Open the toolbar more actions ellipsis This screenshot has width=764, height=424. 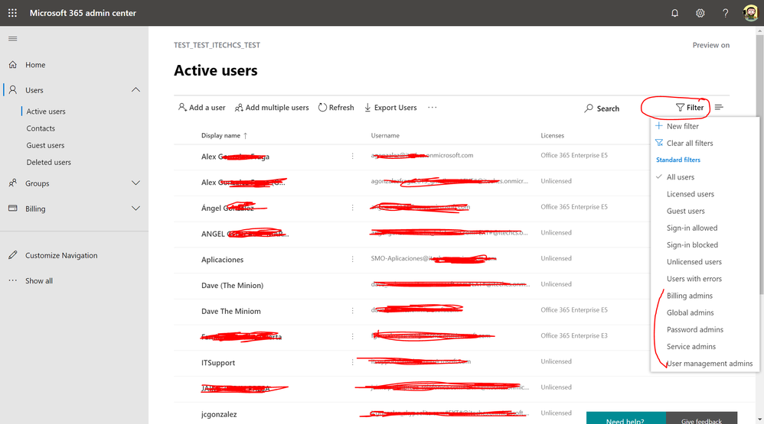pyautogui.click(x=433, y=108)
